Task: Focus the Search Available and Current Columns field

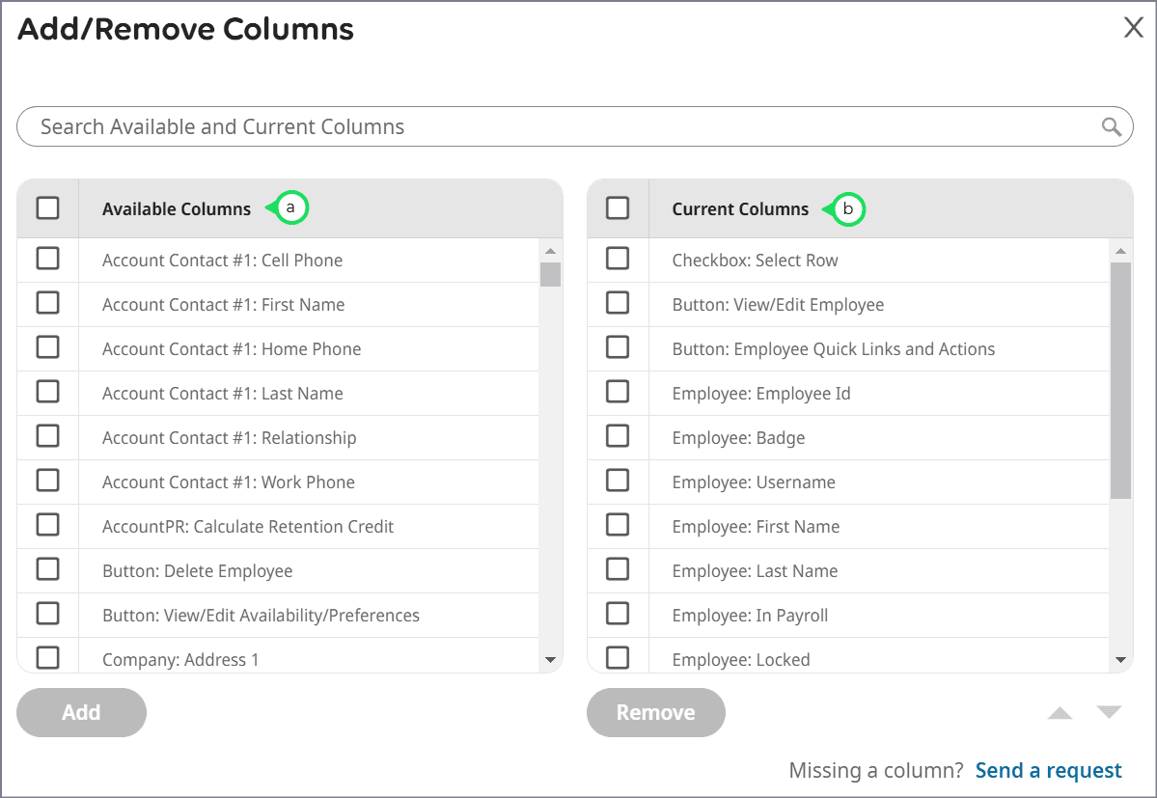Action: click(x=560, y=126)
